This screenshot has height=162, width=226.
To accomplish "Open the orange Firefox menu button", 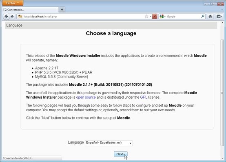I will pos(13,3).
